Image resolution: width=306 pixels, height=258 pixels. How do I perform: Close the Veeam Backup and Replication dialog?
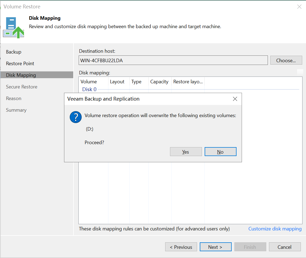tap(235, 99)
